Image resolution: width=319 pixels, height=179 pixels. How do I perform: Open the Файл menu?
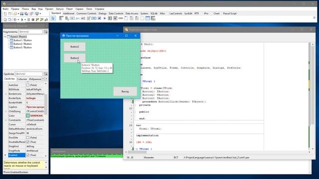[x=5, y=9]
